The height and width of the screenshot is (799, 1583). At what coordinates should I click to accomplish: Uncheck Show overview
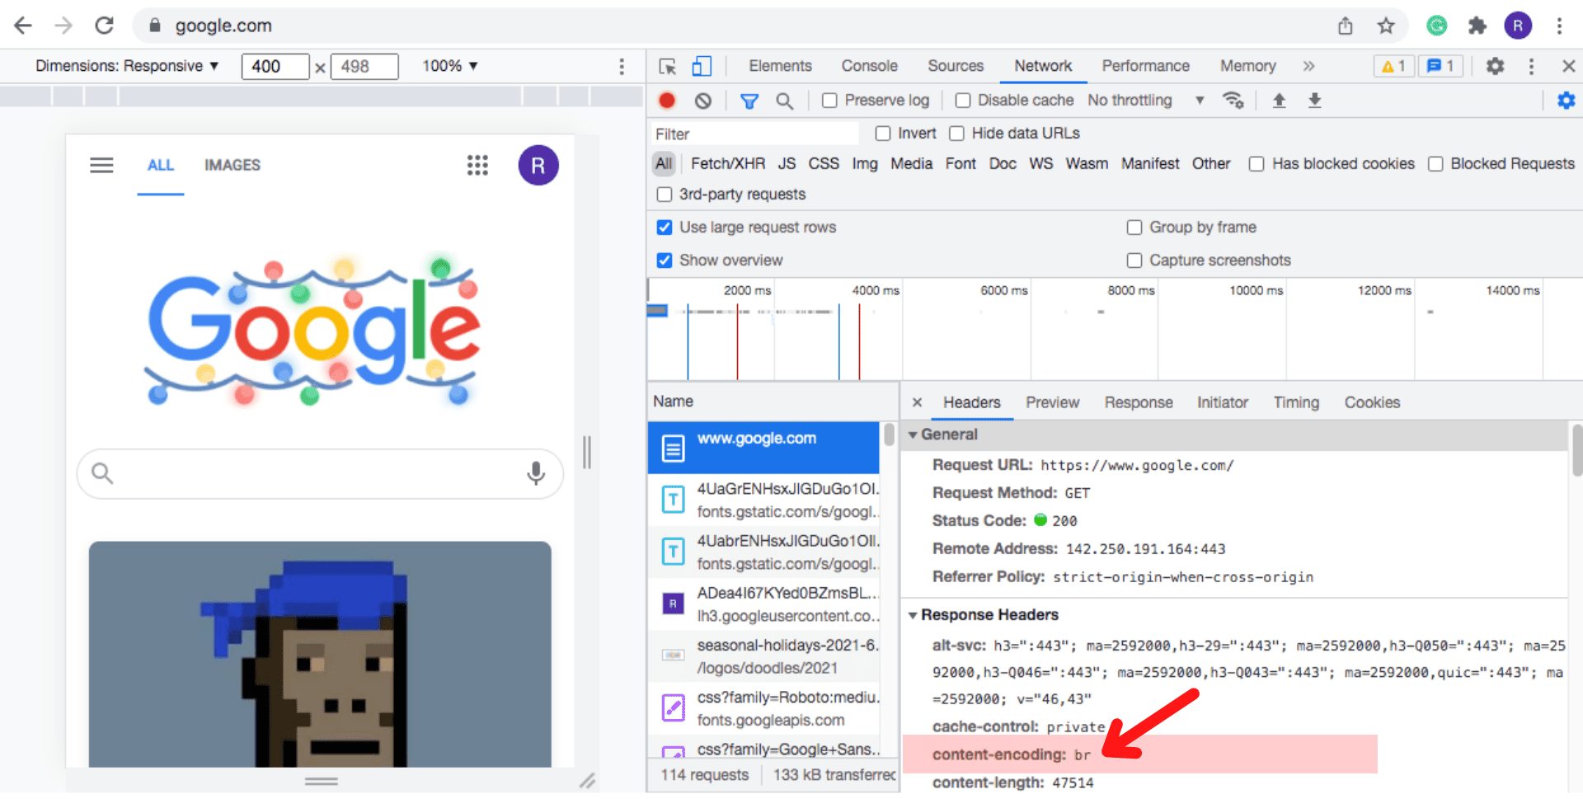pyautogui.click(x=665, y=261)
